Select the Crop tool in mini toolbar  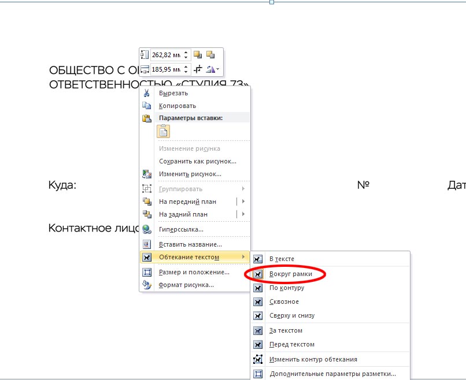point(198,69)
